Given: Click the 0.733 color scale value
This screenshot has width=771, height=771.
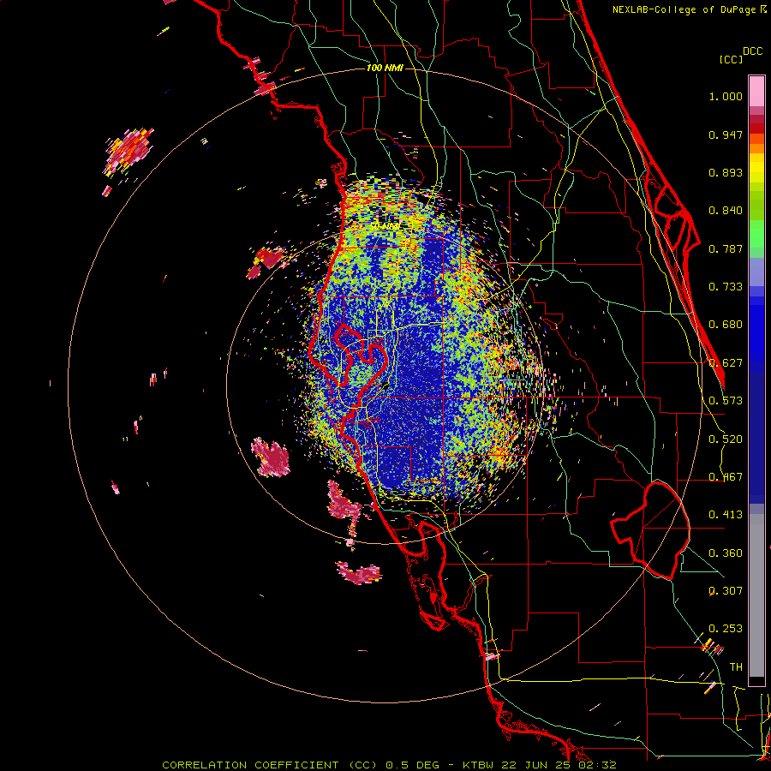Looking at the screenshot, I should [x=726, y=287].
